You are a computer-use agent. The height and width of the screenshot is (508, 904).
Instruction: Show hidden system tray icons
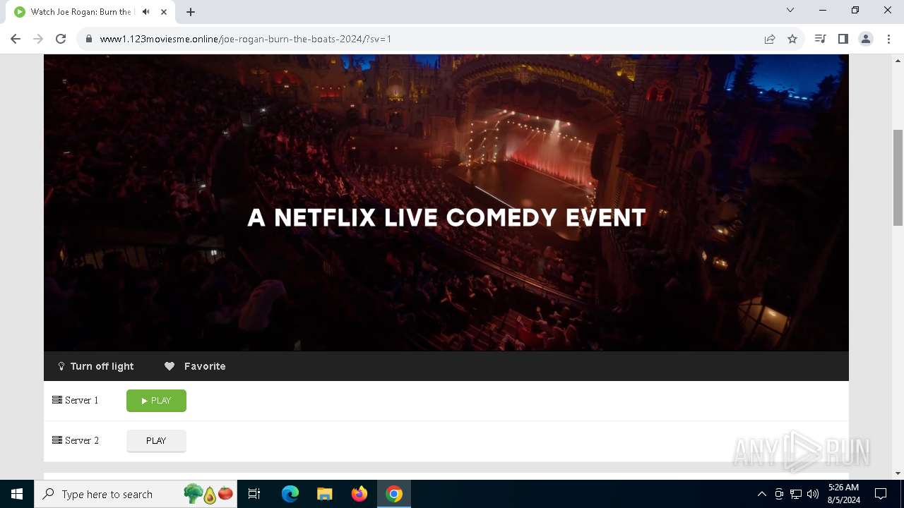tap(761, 494)
